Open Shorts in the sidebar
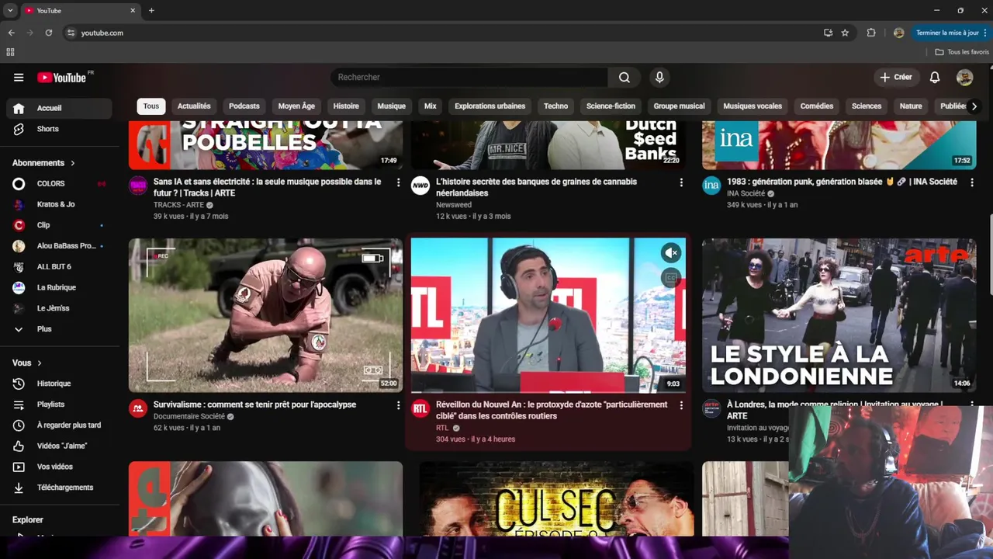Image resolution: width=993 pixels, height=559 pixels. 59,129
